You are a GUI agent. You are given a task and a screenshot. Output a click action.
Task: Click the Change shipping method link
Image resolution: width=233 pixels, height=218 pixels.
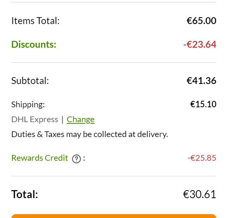click(x=80, y=119)
